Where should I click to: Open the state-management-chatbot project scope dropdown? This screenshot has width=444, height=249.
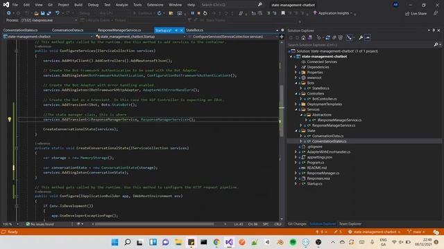click(x=48, y=37)
